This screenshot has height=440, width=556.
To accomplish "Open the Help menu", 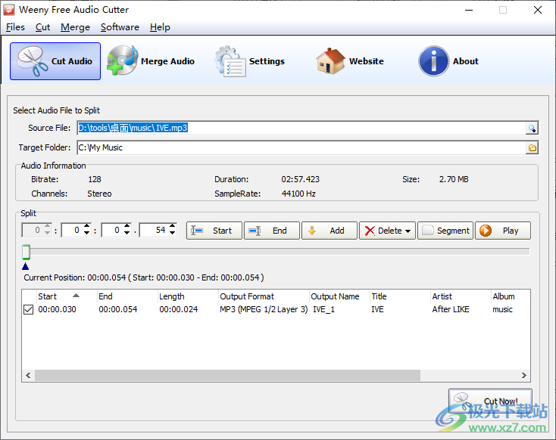I will pyautogui.click(x=160, y=27).
